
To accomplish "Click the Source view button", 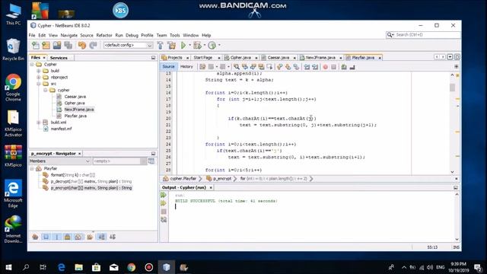I will point(168,67).
